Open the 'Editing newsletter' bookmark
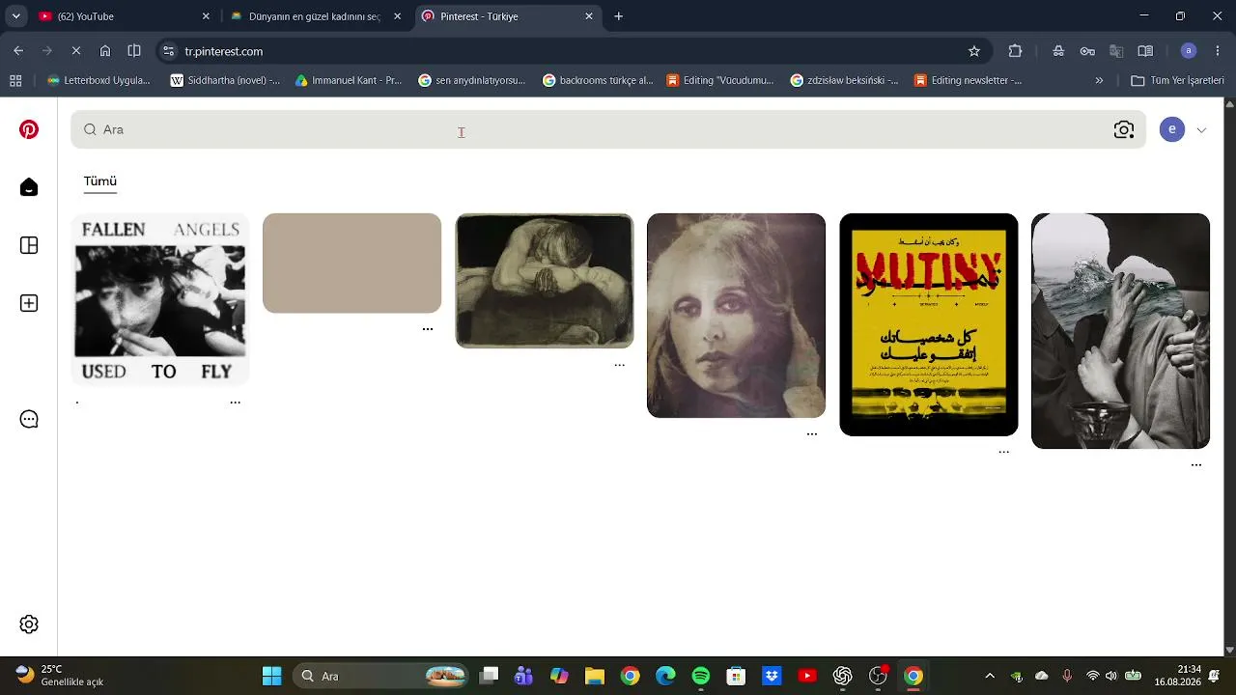Image resolution: width=1236 pixels, height=695 pixels. (x=969, y=81)
